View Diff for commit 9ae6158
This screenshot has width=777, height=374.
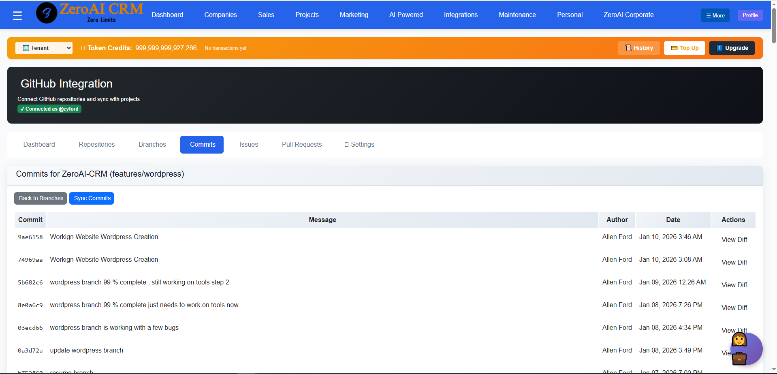coord(734,239)
